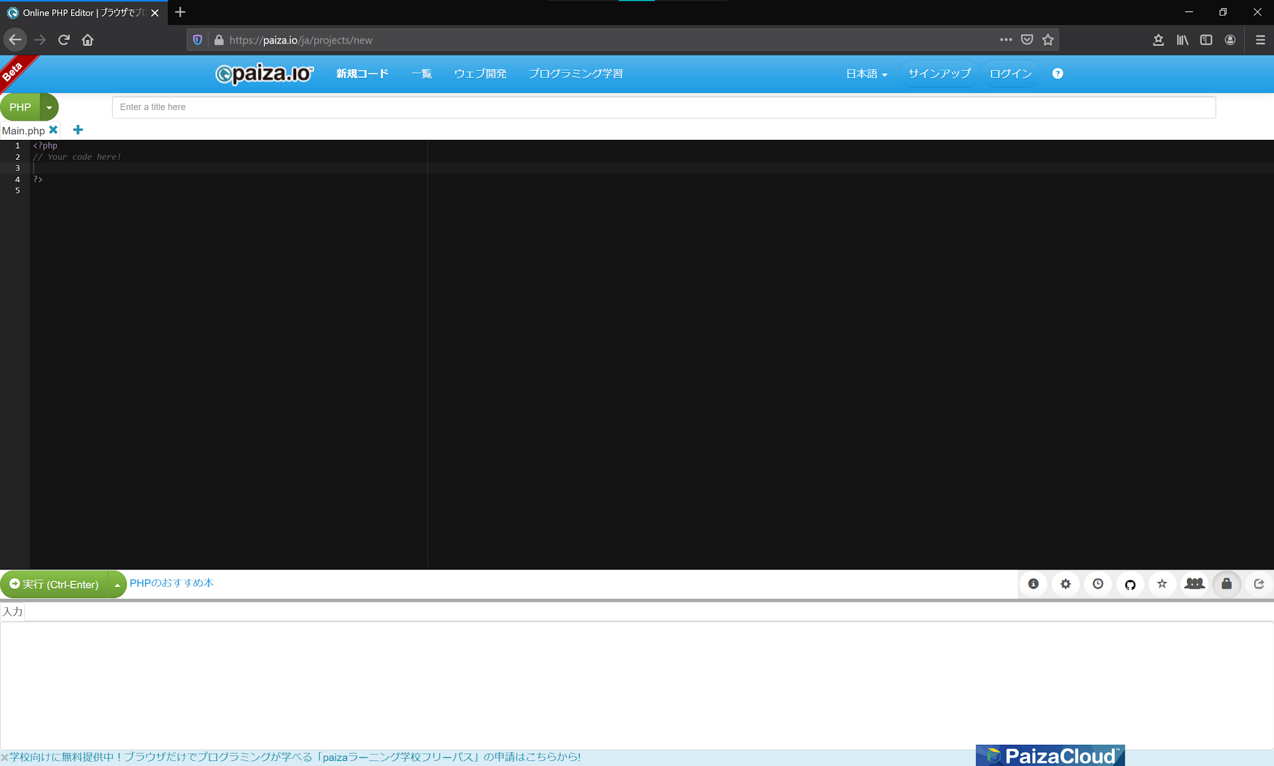The height and width of the screenshot is (766, 1274).
Task: Click the title input field
Action: [663, 107]
